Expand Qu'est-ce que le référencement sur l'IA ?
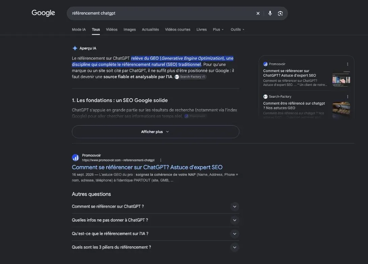The width and height of the screenshot is (368, 264). [155, 234]
